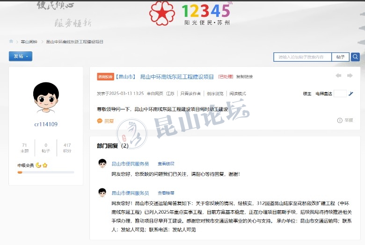Click the search magnifier button
Image resolution: width=365 pixels, height=245 pixels.
[355, 57]
